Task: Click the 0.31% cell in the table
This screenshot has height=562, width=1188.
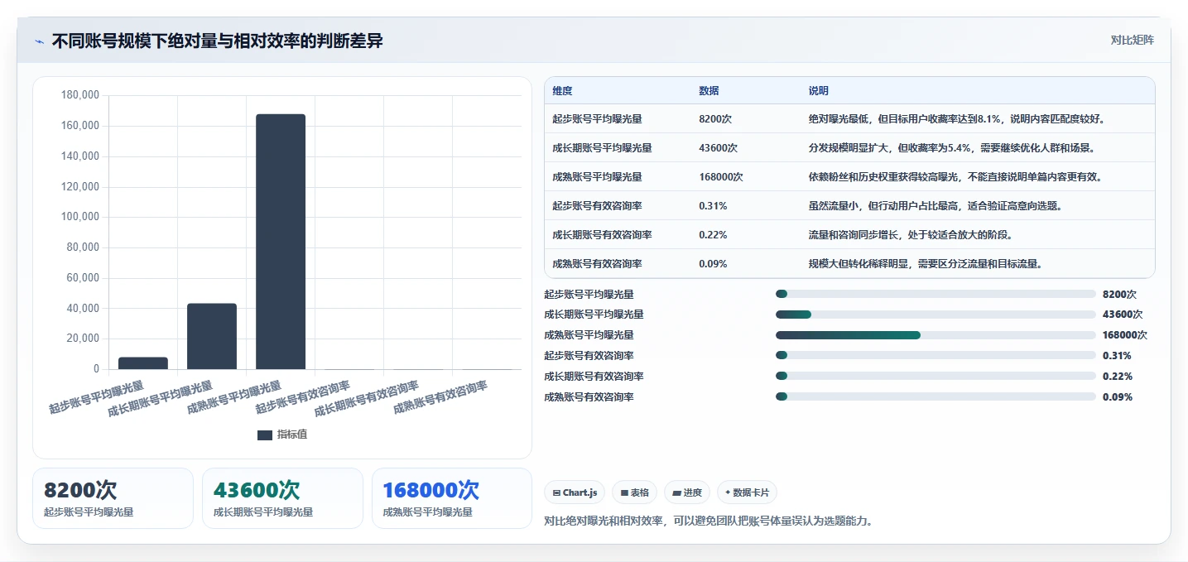Action: click(x=713, y=206)
